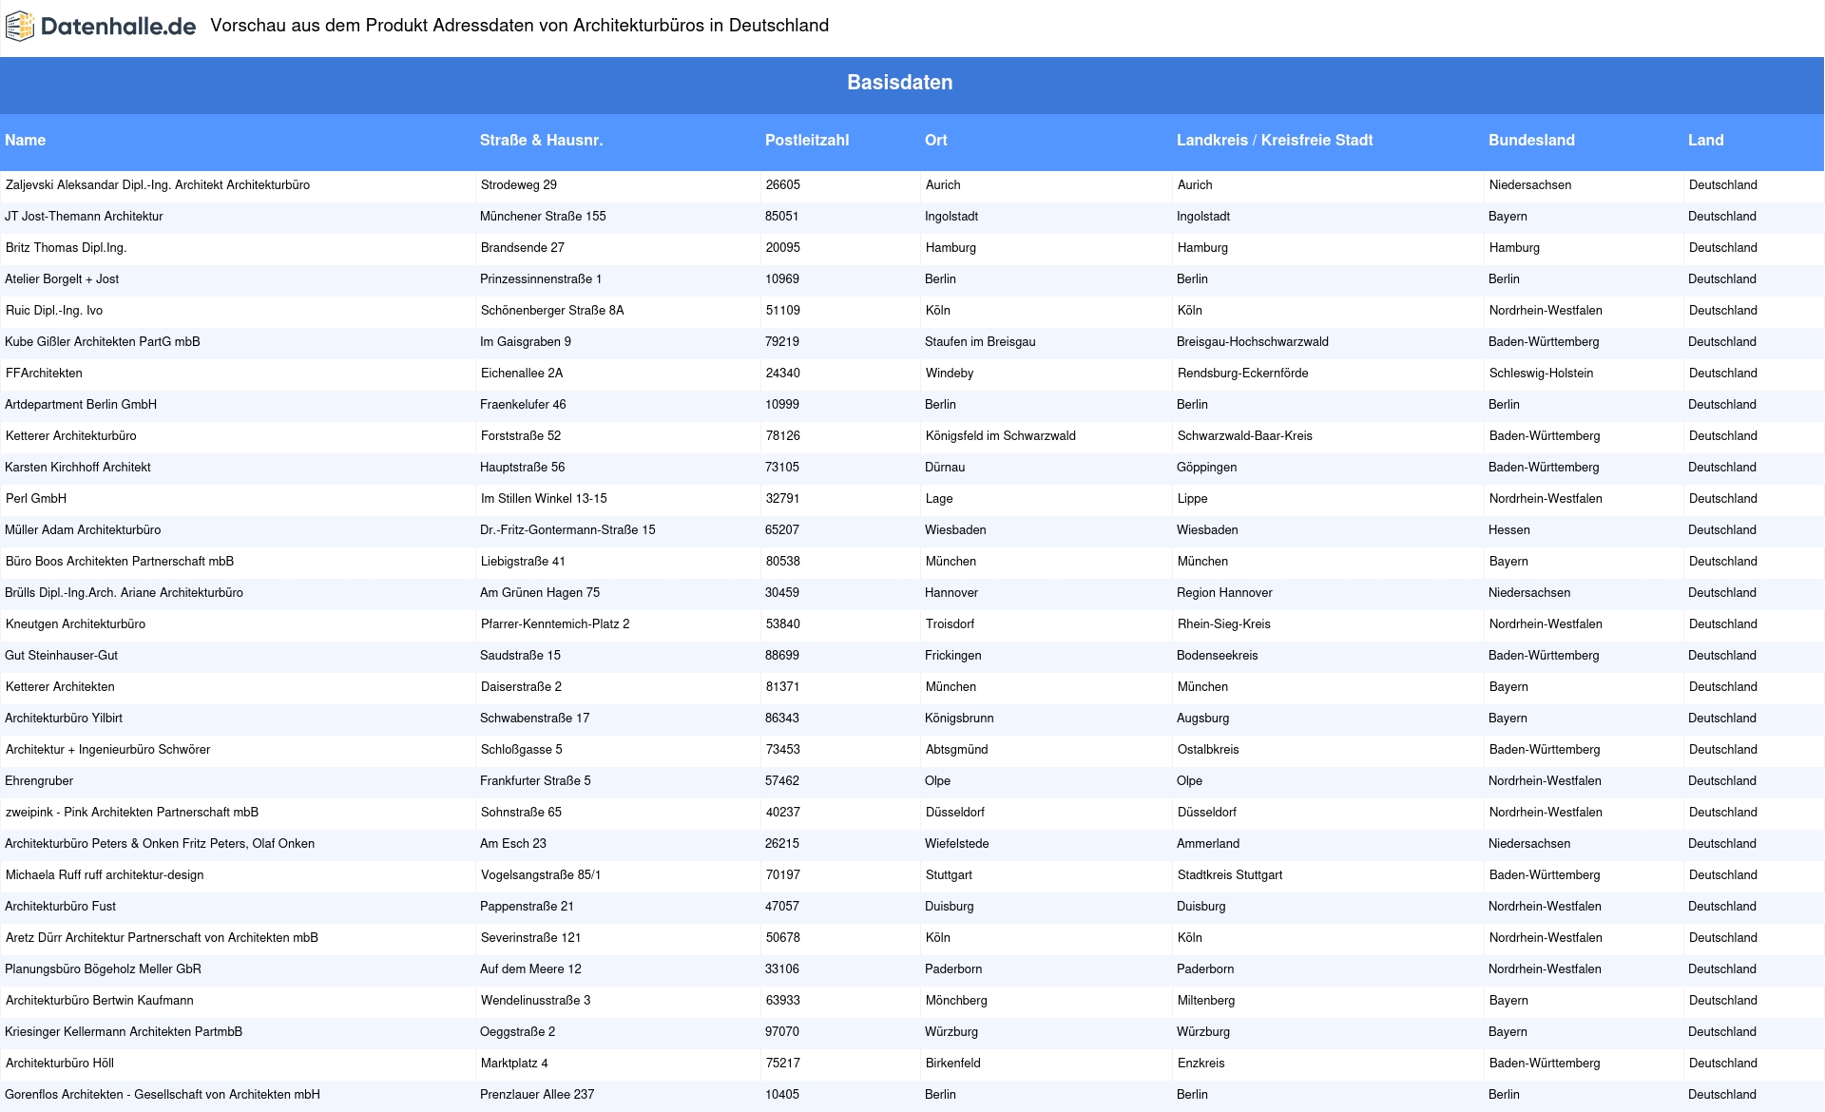Select the Miltenberg district cell

(1206, 1001)
